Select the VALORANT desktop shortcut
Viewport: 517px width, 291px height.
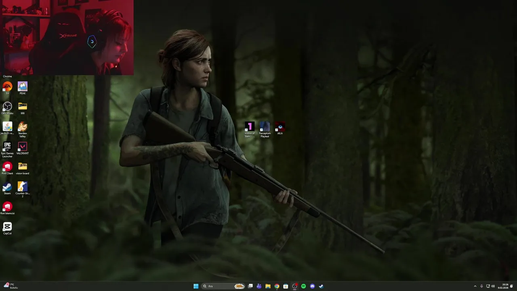23,148
